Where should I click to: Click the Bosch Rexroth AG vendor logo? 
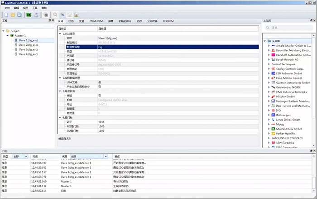click(x=273, y=59)
